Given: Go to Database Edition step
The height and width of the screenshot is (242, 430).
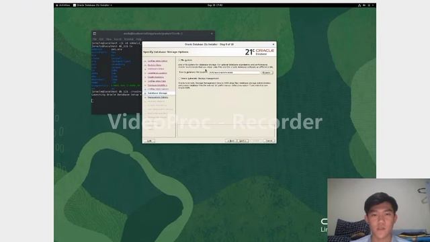Looking at the screenshot, I should (x=156, y=69).
